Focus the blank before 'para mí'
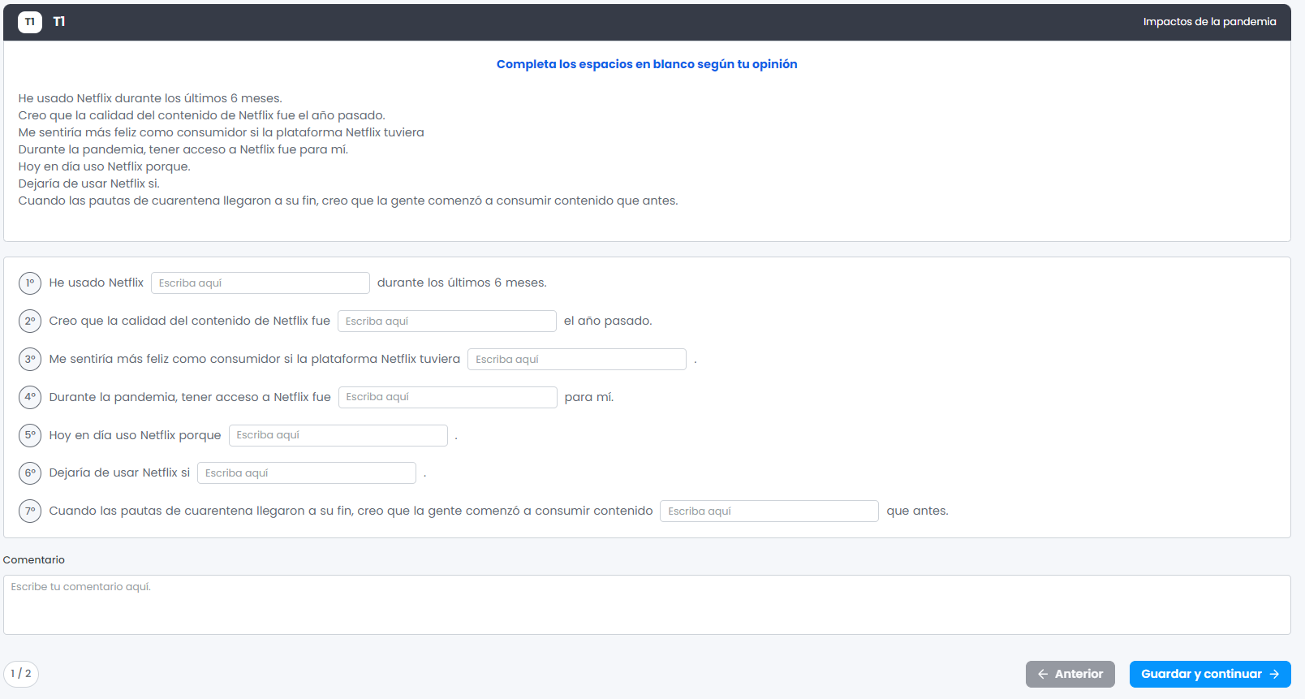The width and height of the screenshot is (1305, 699). tap(448, 397)
